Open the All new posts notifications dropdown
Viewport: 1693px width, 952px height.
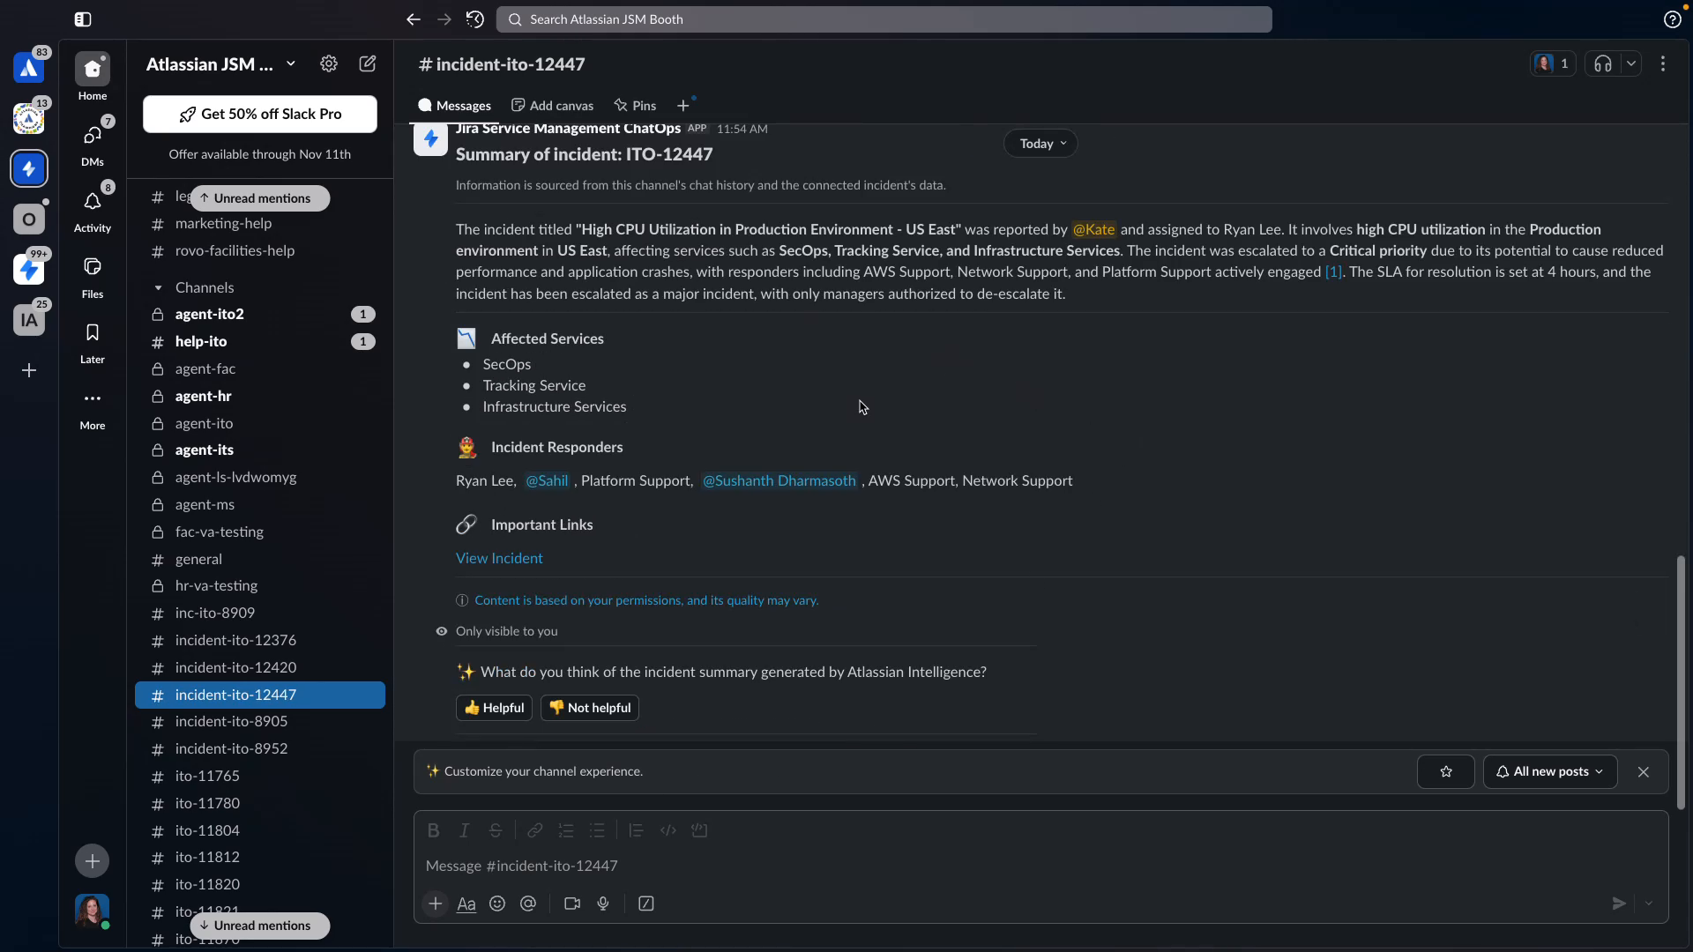[1548, 771]
